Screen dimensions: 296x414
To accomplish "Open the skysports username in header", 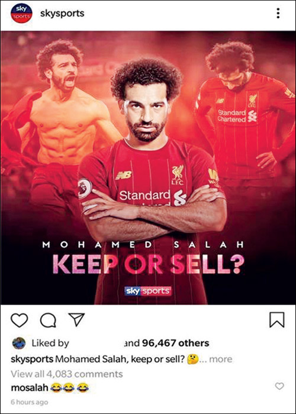I will [62, 13].
